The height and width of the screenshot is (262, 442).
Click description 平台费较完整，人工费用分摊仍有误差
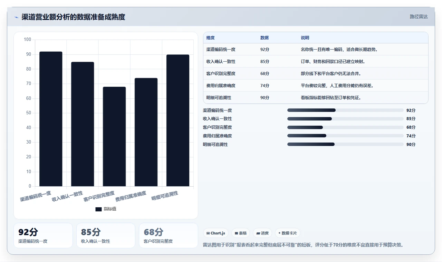337,86
